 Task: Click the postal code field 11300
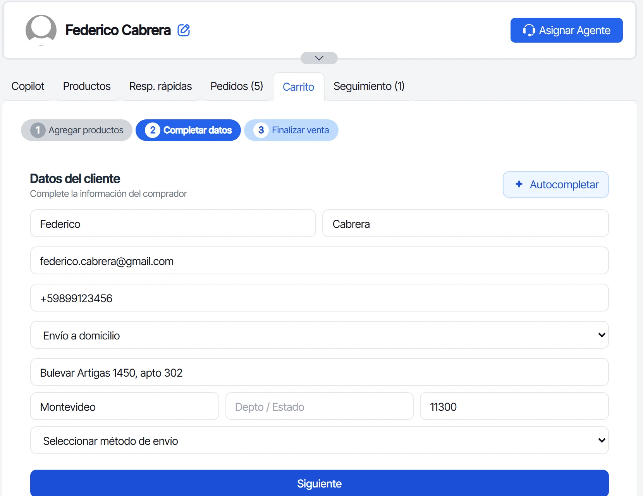[514, 406]
